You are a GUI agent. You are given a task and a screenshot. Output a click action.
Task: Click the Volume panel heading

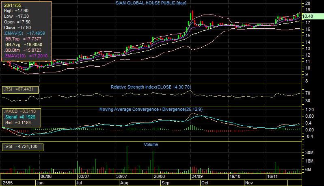point(151,144)
